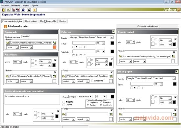Check the autoajustar option
Screen dimensions: 181x128
click(92, 81)
